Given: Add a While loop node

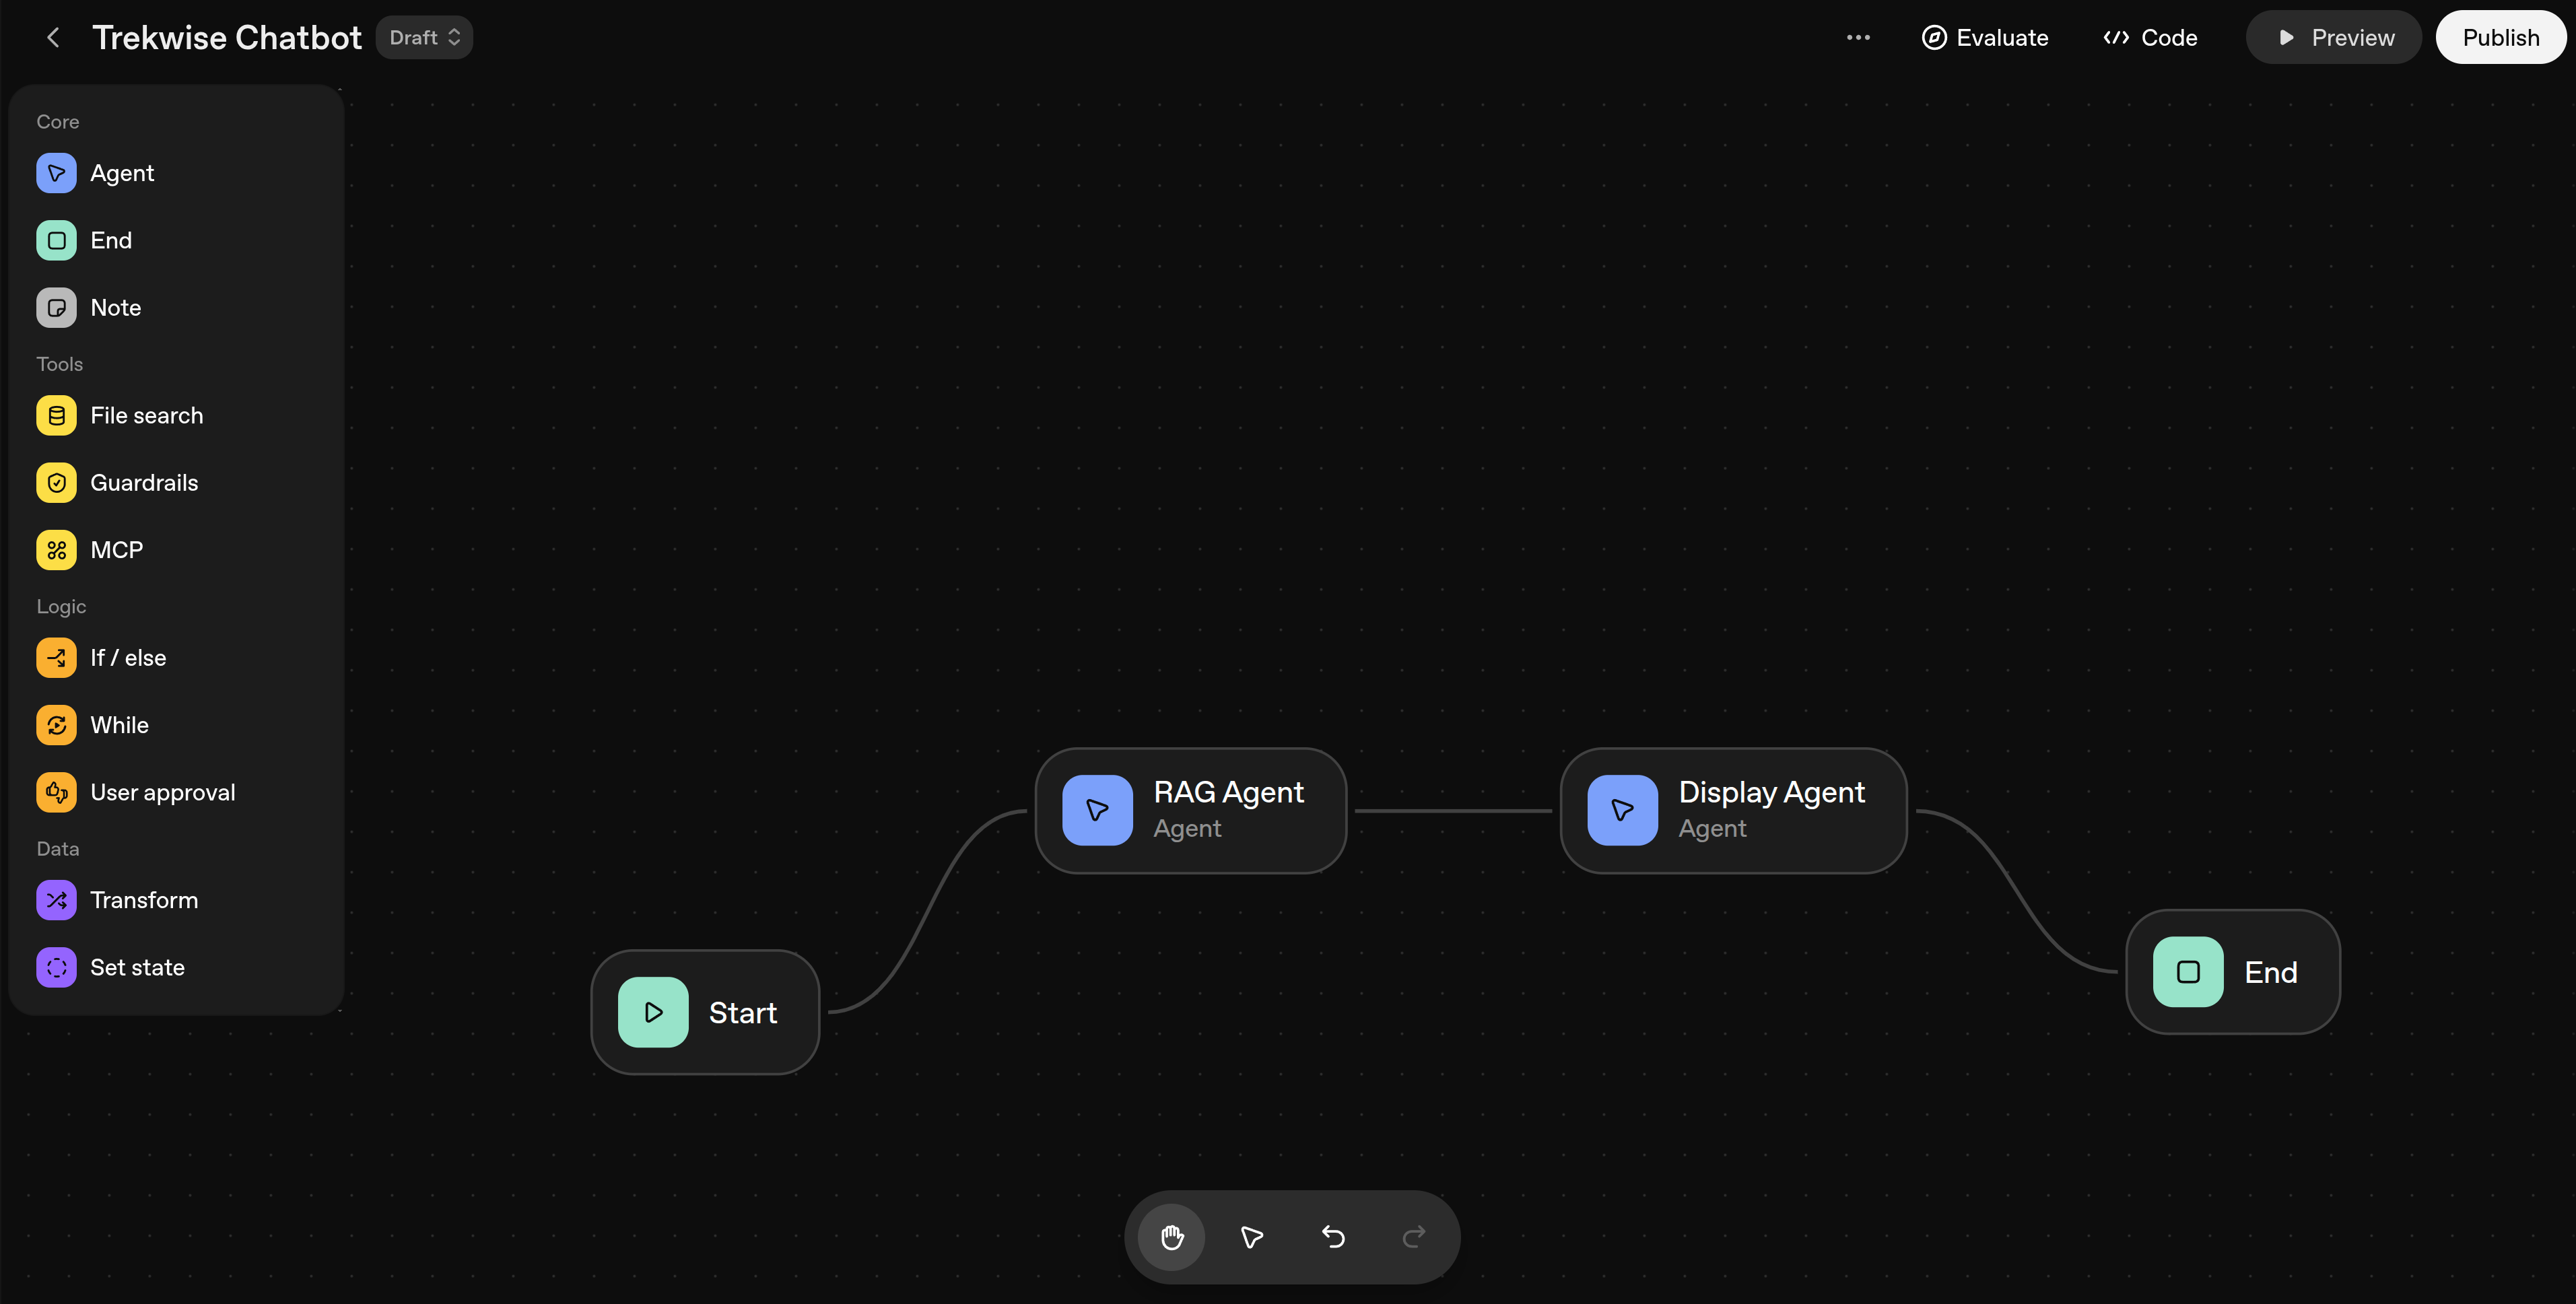Looking at the screenshot, I should [56, 724].
